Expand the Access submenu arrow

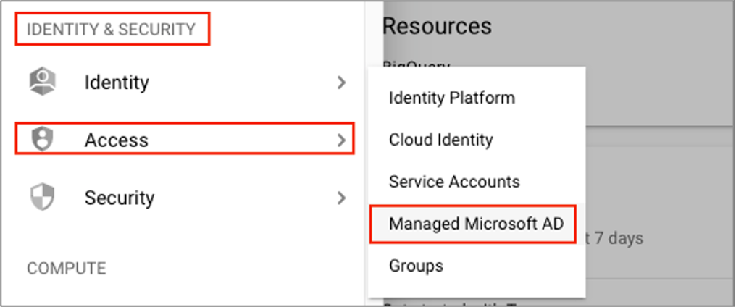(x=342, y=140)
